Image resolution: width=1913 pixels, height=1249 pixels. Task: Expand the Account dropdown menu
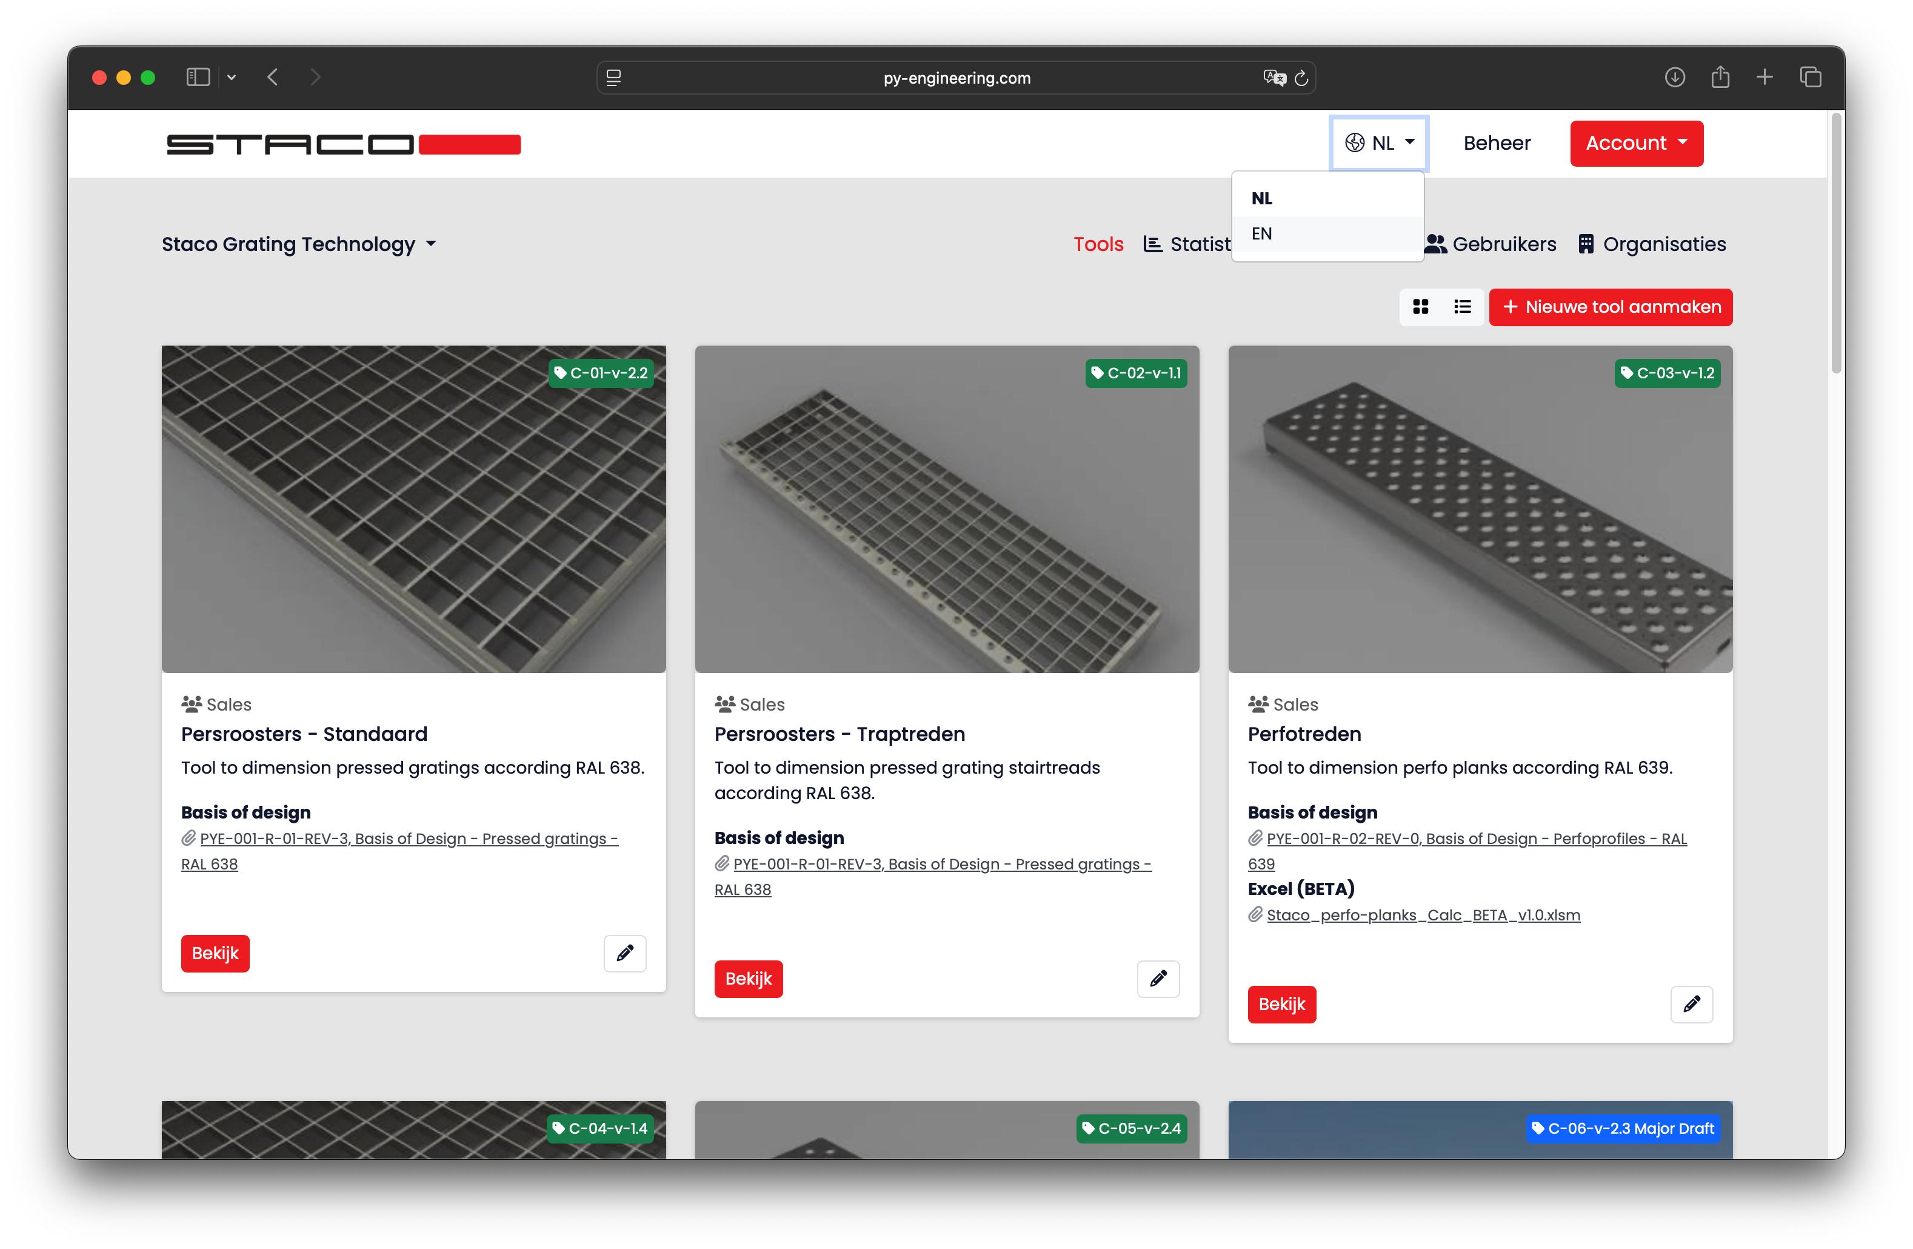point(1637,143)
